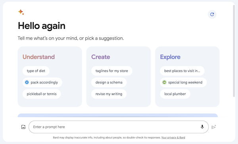Click the upload image icon
This screenshot has height=144, width=238.
coord(23,127)
